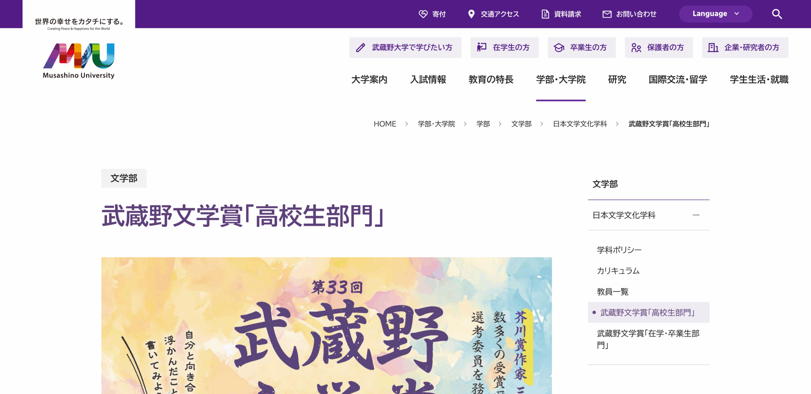The width and height of the screenshot is (811, 394).
Task: Click the building icon for companies
Action: [713, 48]
